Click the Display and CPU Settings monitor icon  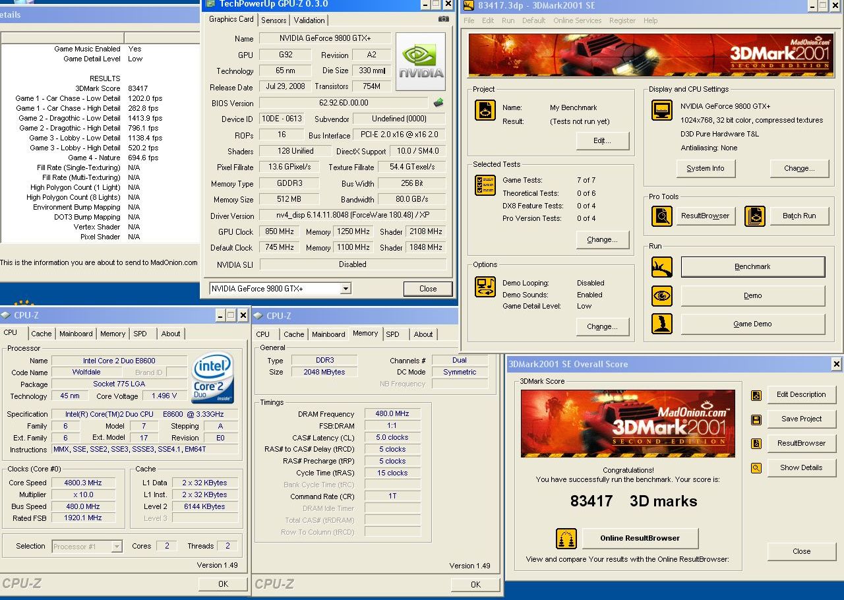point(662,110)
